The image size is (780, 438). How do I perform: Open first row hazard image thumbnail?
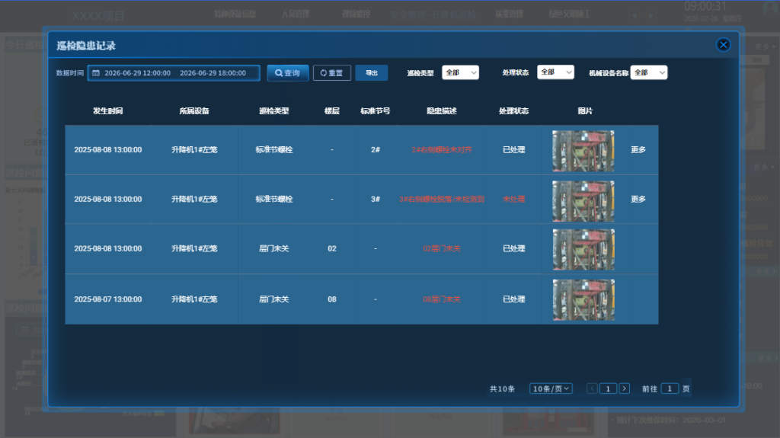583,150
